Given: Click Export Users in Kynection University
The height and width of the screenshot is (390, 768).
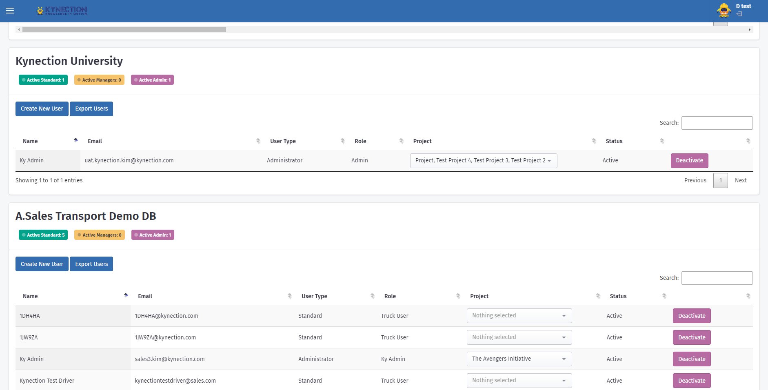Looking at the screenshot, I should tap(91, 109).
